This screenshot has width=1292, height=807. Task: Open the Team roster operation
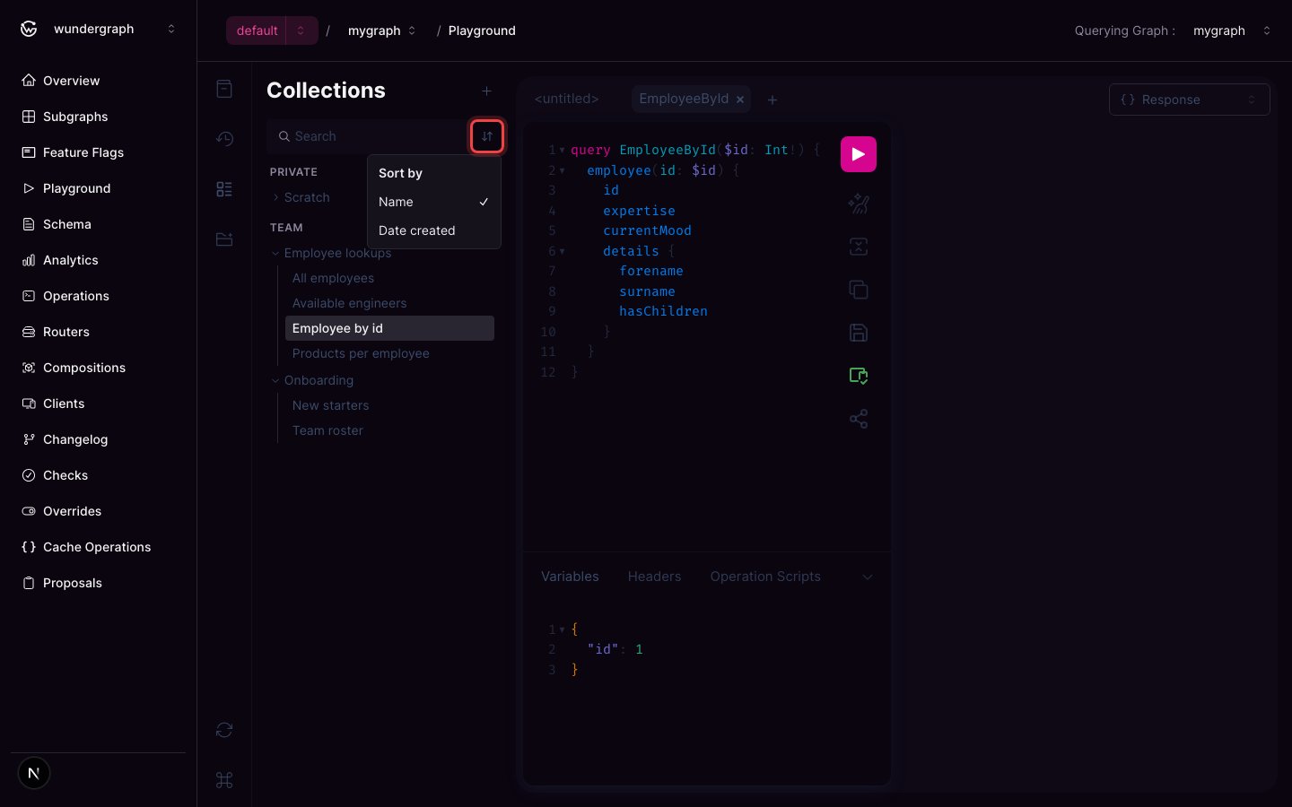pos(389,430)
